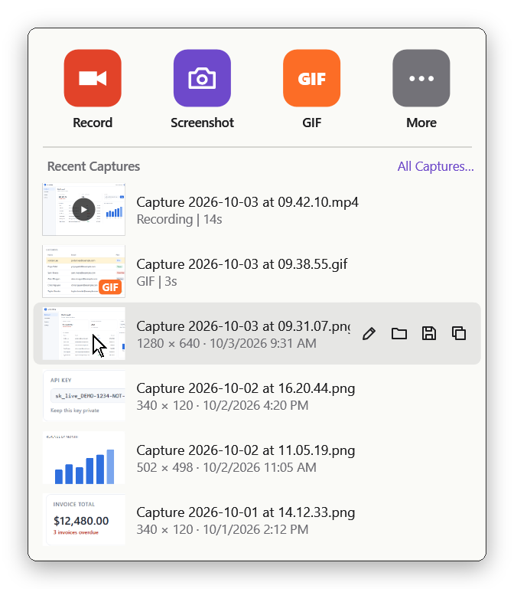Select file name Capture 2026-10-03 at 09.42.10.mp4
The height and width of the screenshot is (589, 514).
tap(248, 202)
